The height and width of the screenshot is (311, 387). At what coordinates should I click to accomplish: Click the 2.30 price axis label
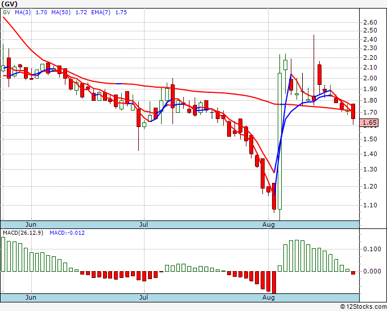pyautogui.click(x=370, y=48)
